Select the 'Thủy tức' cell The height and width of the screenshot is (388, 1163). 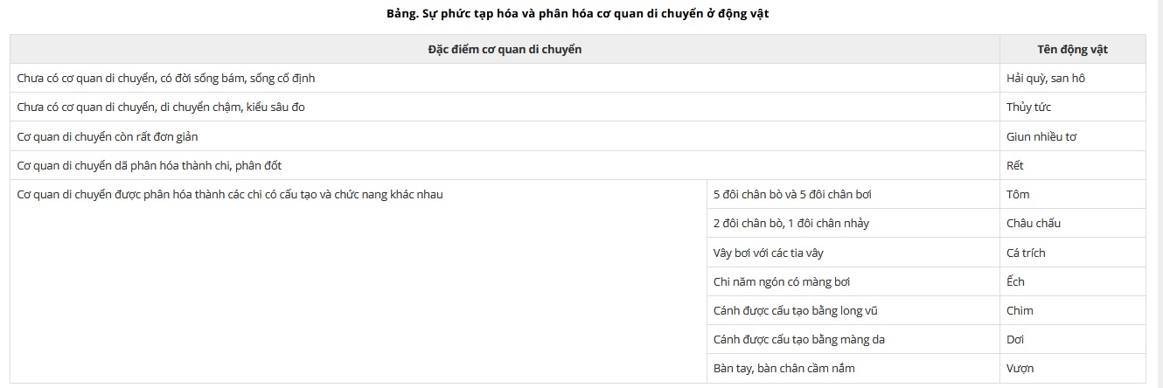1073,107
